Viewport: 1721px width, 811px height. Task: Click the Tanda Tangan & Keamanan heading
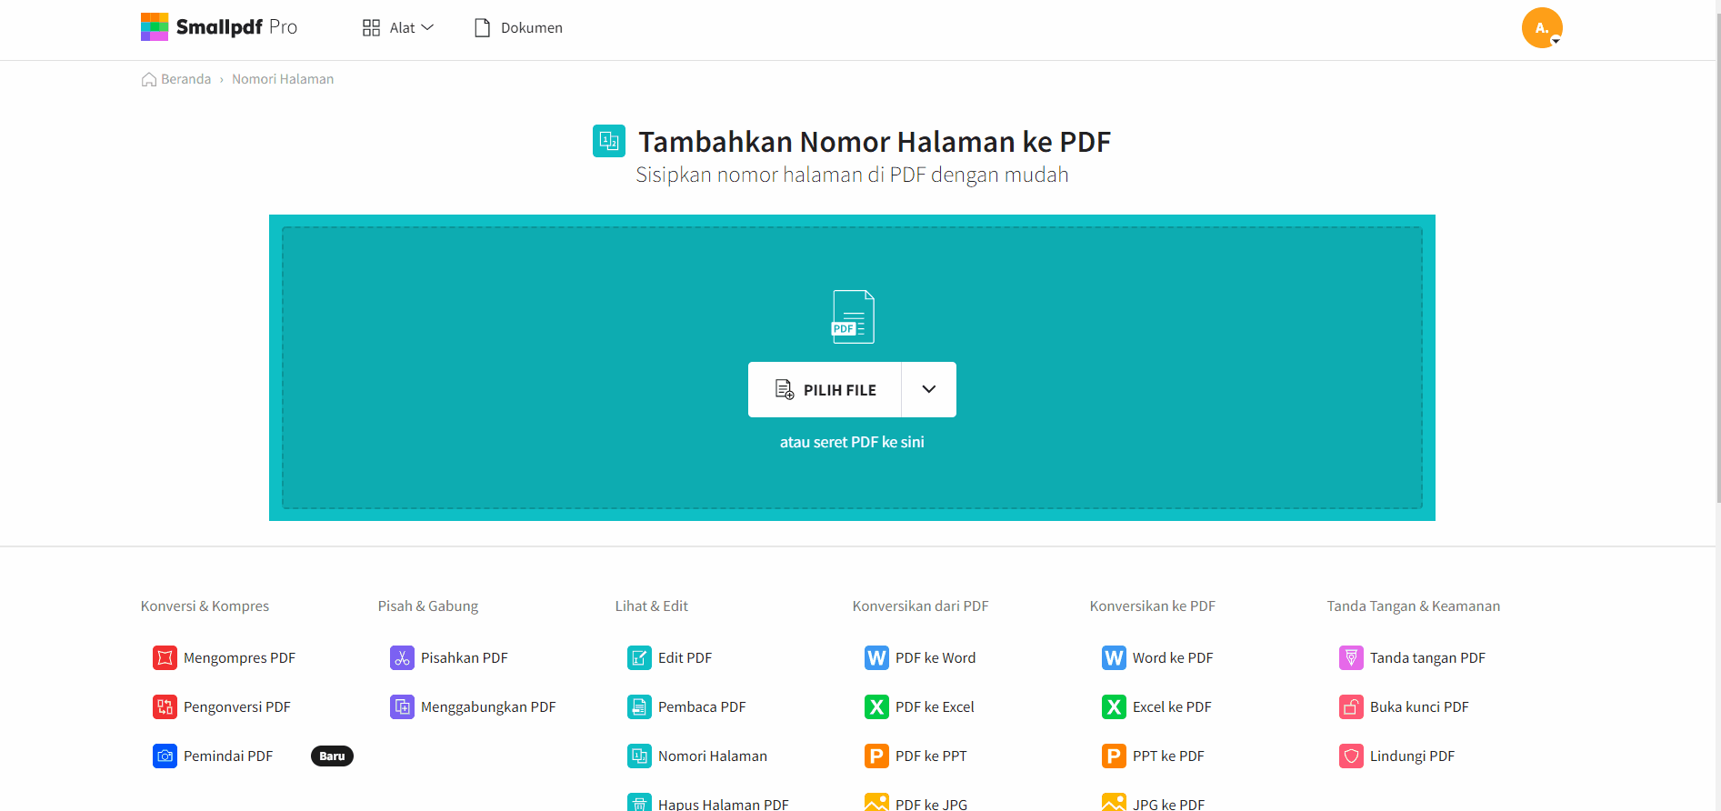click(1413, 606)
